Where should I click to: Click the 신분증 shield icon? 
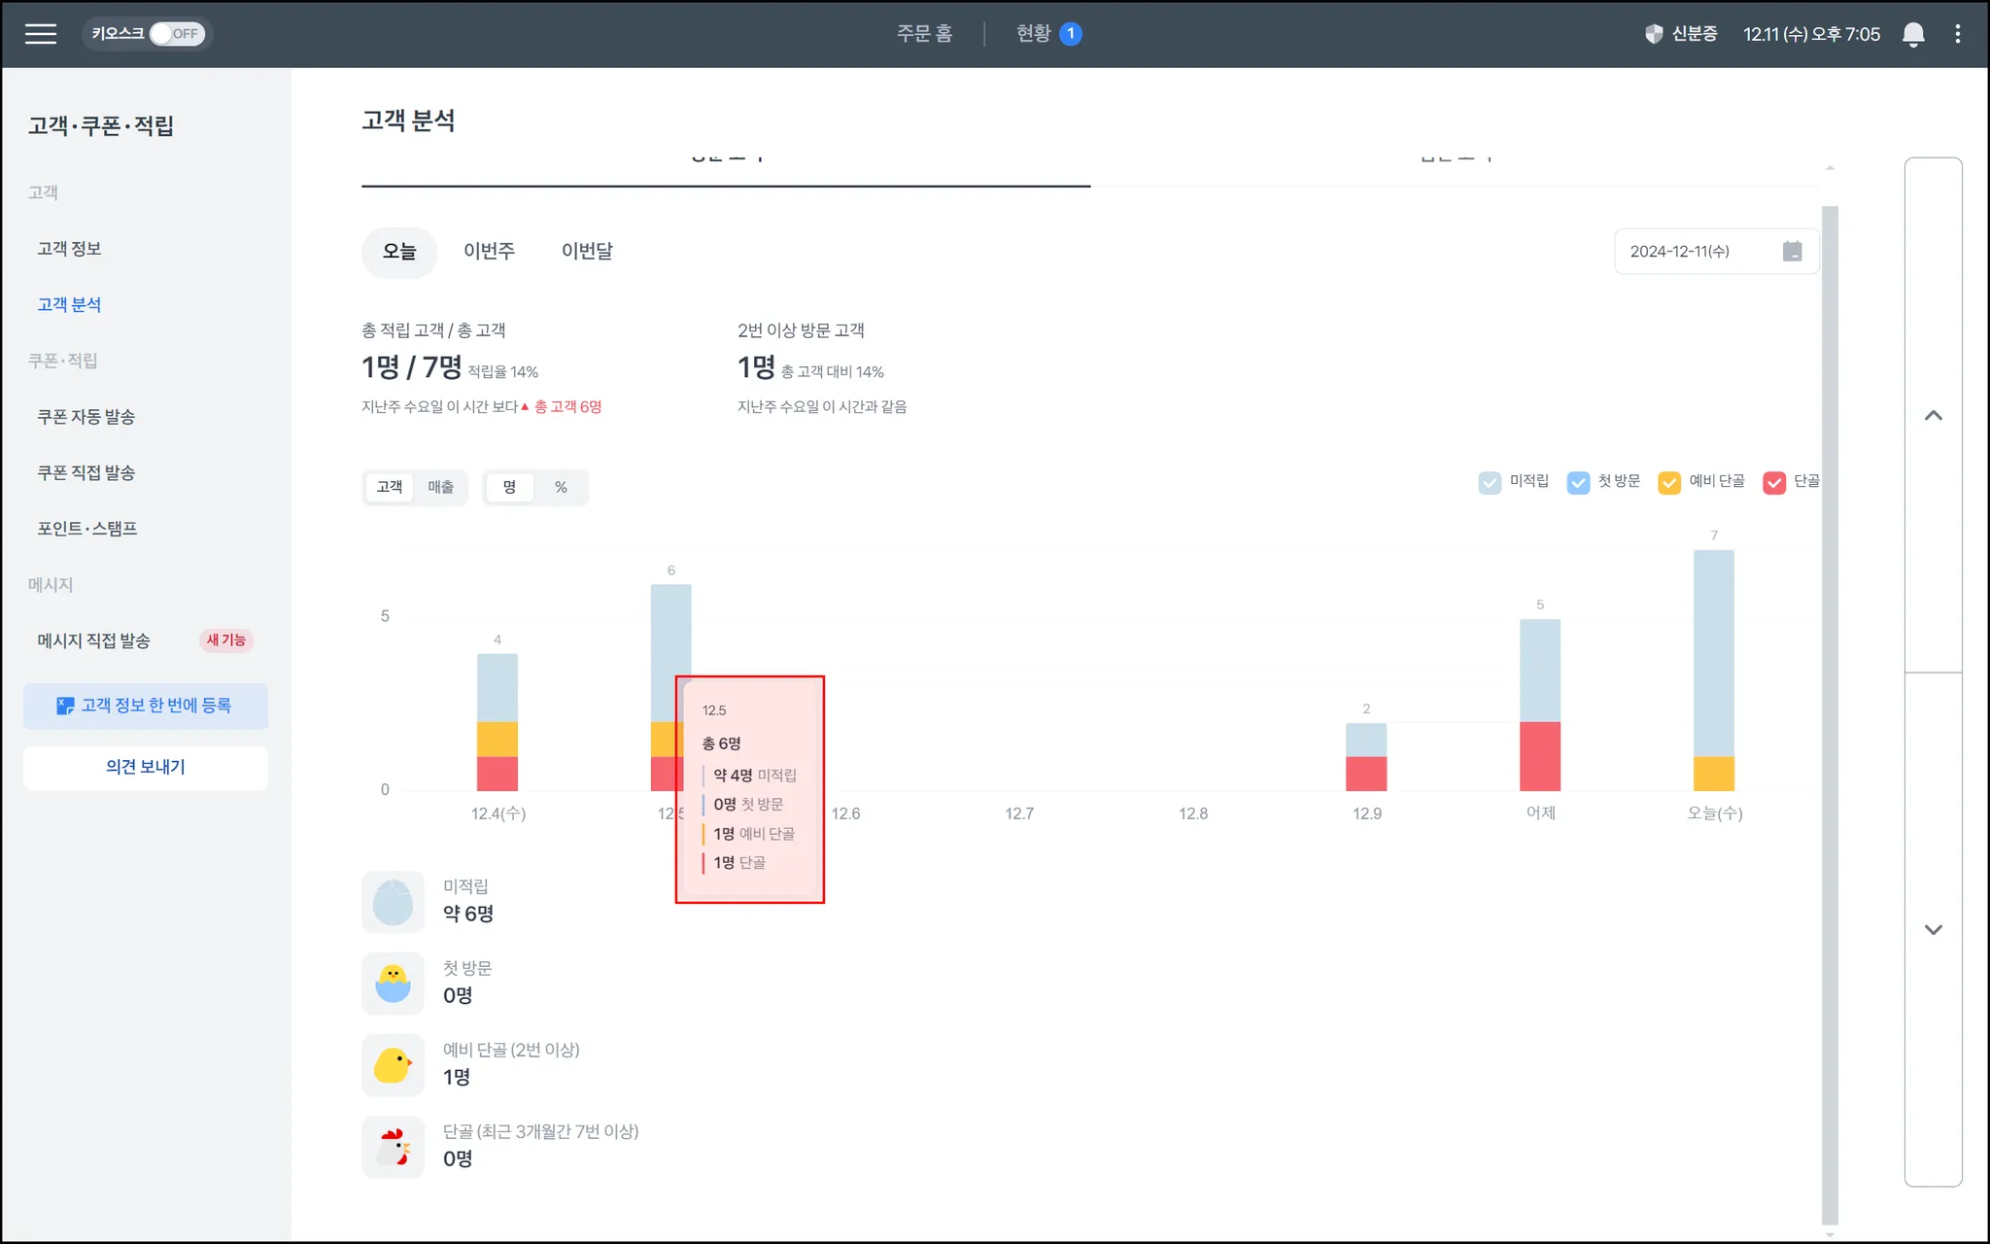(x=1653, y=34)
